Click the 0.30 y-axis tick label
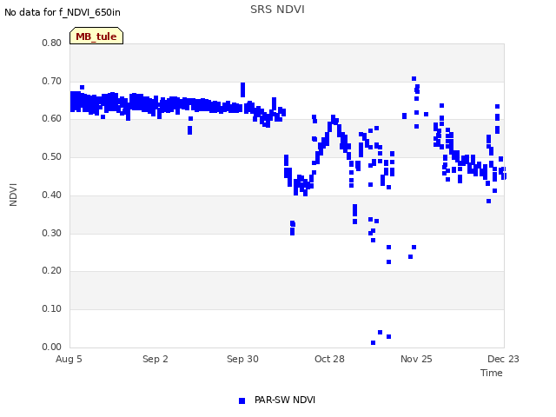The width and height of the screenshot is (556, 417). 52,234
